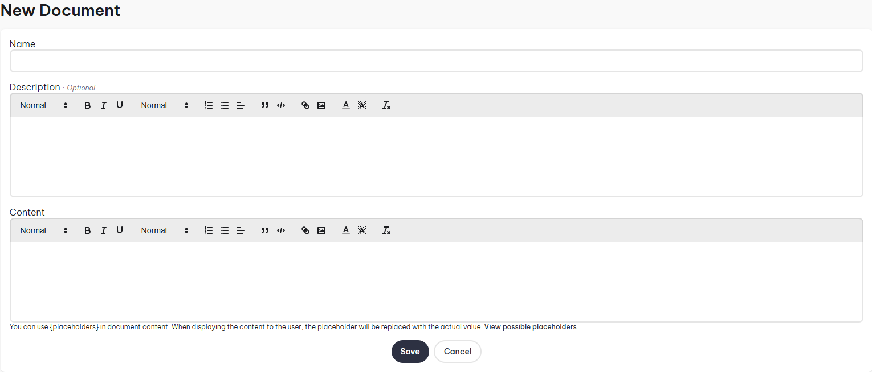The image size is (872, 372).
Task: Open Description font size dropdown
Action: click(165, 105)
